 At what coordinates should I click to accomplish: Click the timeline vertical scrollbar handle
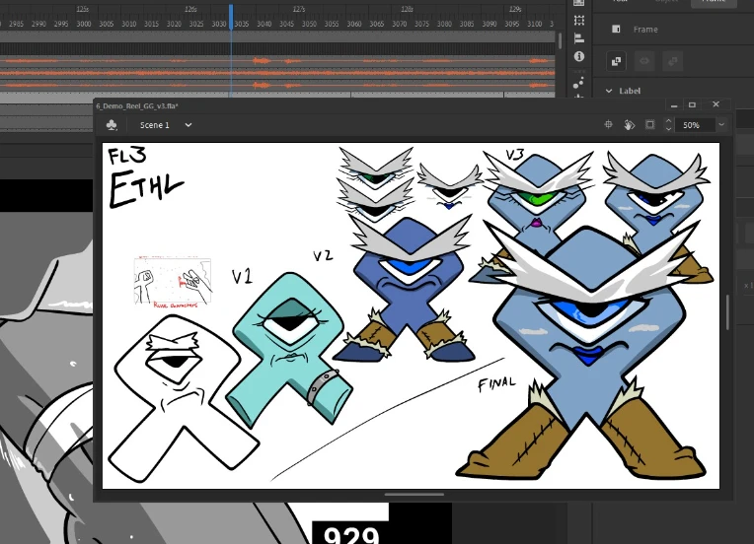click(560, 40)
